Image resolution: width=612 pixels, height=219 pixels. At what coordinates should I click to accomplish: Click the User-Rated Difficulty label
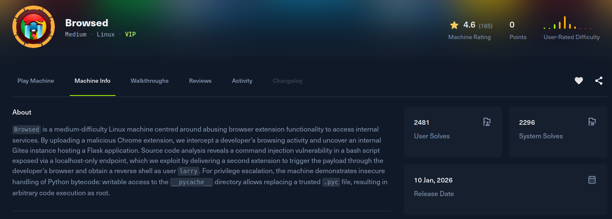point(572,37)
